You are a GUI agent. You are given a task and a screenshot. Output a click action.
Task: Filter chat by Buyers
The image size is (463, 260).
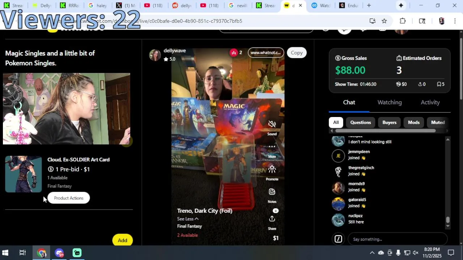(389, 122)
